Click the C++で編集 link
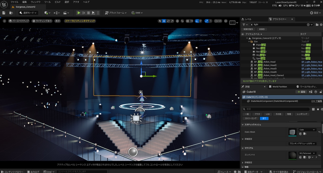 click(x=317, y=101)
